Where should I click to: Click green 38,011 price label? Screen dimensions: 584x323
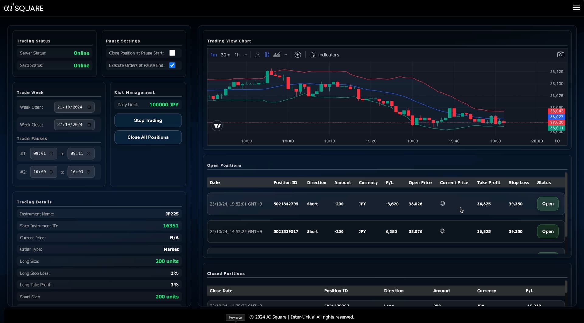coord(556,128)
